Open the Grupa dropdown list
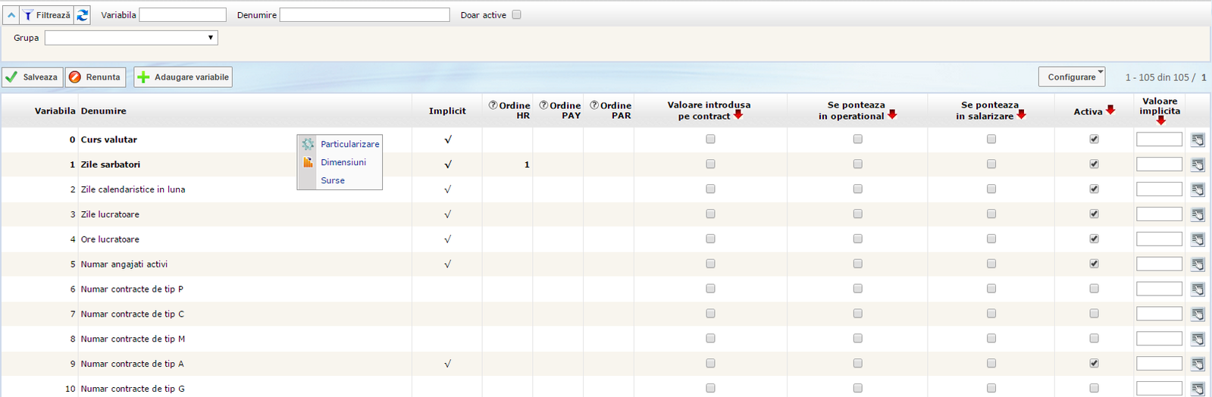The width and height of the screenshot is (1212, 397). tap(131, 38)
